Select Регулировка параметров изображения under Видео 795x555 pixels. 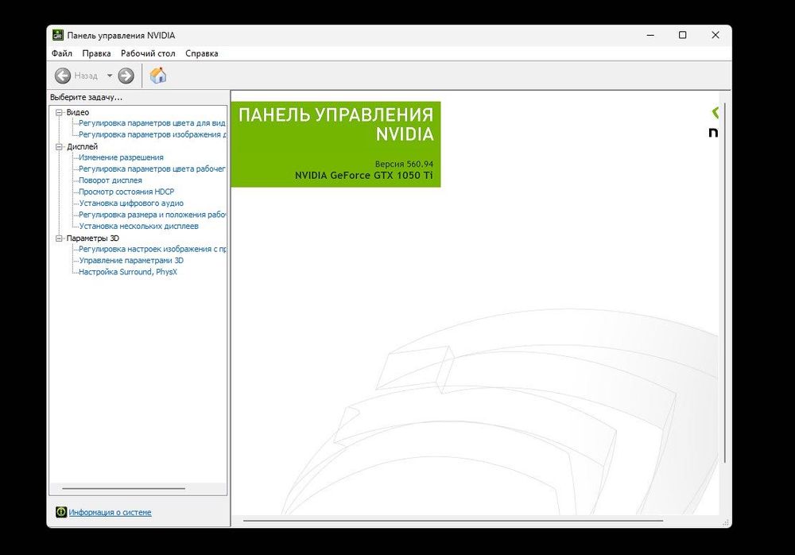click(152, 134)
